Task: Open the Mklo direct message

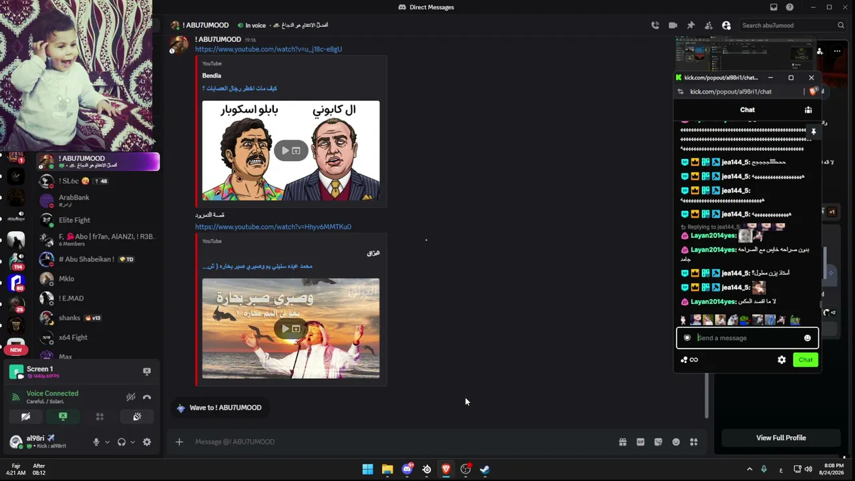Action: (x=98, y=279)
